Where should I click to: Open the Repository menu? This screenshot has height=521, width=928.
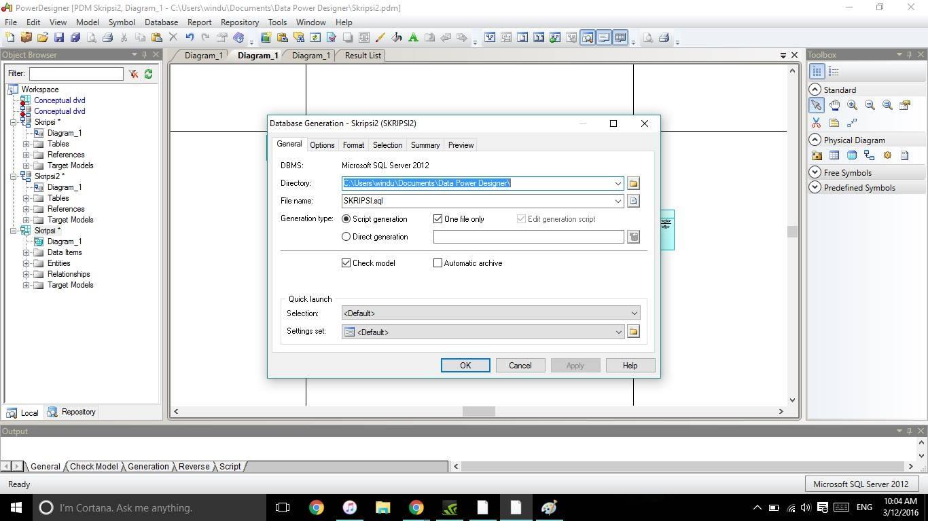click(239, 22)
